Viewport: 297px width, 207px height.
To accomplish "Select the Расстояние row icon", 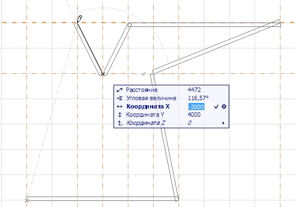I will coord(120,90).
